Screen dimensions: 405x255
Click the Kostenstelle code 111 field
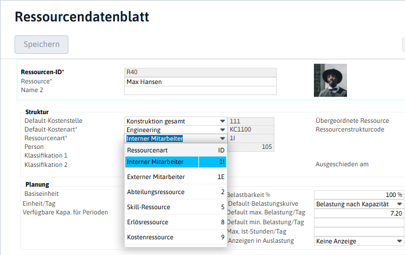(x=251, y=121)
